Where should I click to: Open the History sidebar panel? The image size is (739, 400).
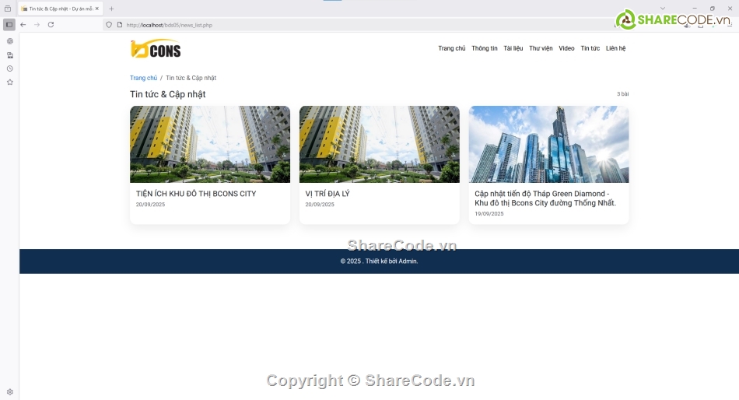(10, 68)
